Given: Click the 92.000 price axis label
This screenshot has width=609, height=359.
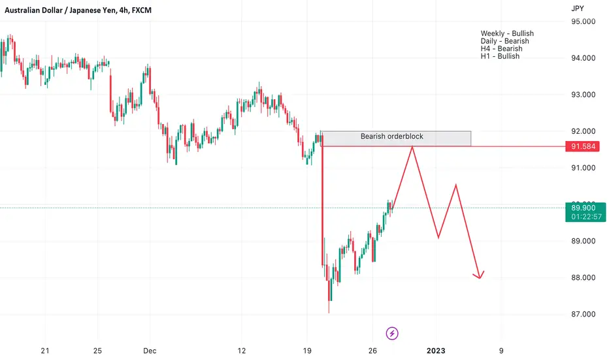Looking at the screenshot, I should point(583,131).
